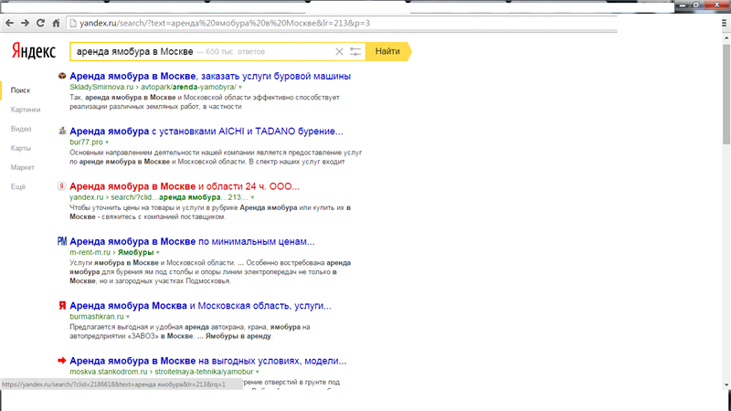Open the moskva.stankodrom.ru green URL
Viewport: 731px width, 411px height.
(108, 372)
